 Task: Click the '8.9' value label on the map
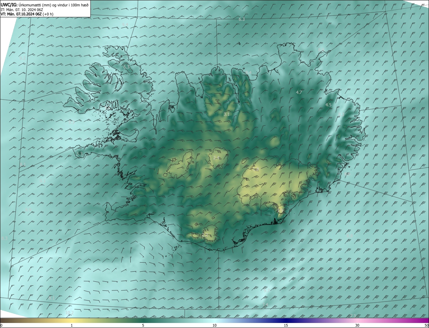[x=28, y=210]
